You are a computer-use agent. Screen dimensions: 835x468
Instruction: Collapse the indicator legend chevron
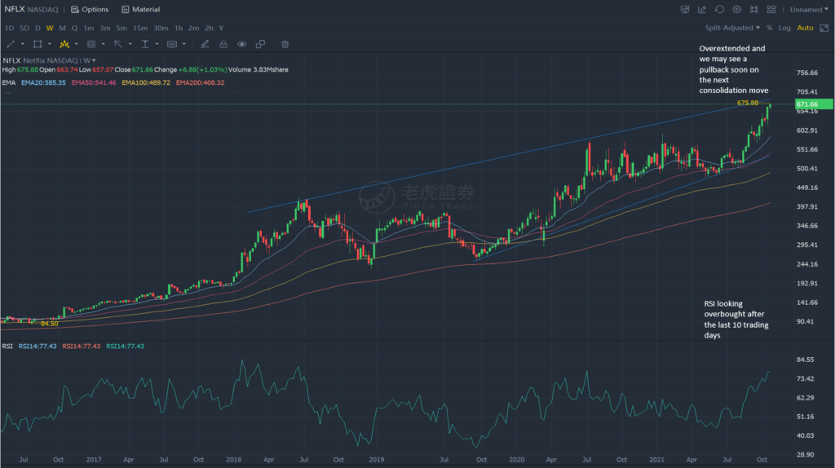point(7,93)
